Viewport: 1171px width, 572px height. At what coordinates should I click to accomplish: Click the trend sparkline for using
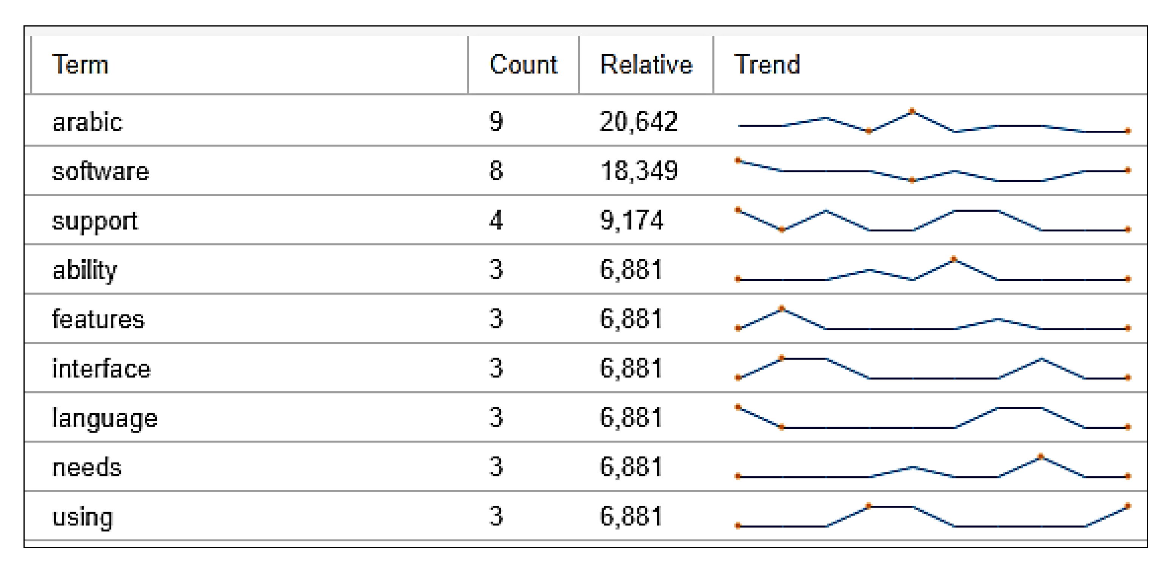click(x=932, y=517)
